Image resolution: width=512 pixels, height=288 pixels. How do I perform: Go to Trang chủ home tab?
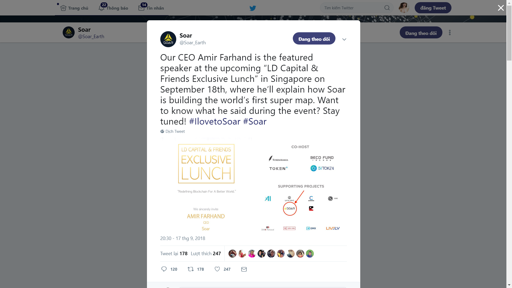pos(74,8)
